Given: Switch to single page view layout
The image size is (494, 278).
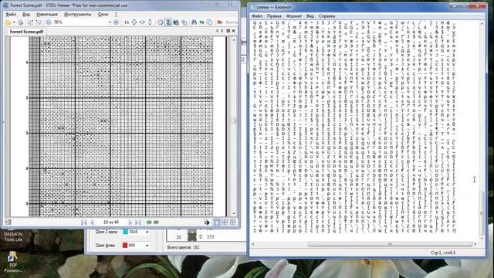Looking at the screenshot, I should tap(217, 222).
